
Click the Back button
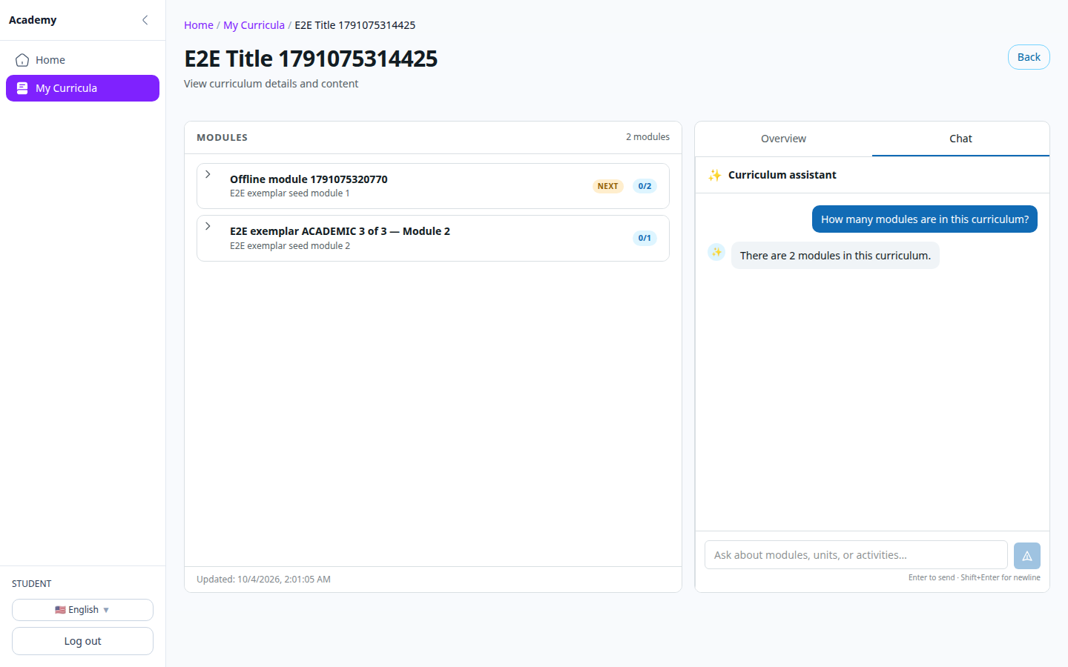tap(1029, 57)
